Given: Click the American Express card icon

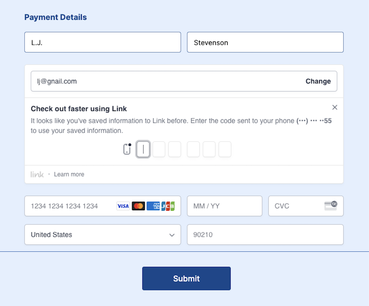Looking at the screenshot, I should (x=153, y=206).
